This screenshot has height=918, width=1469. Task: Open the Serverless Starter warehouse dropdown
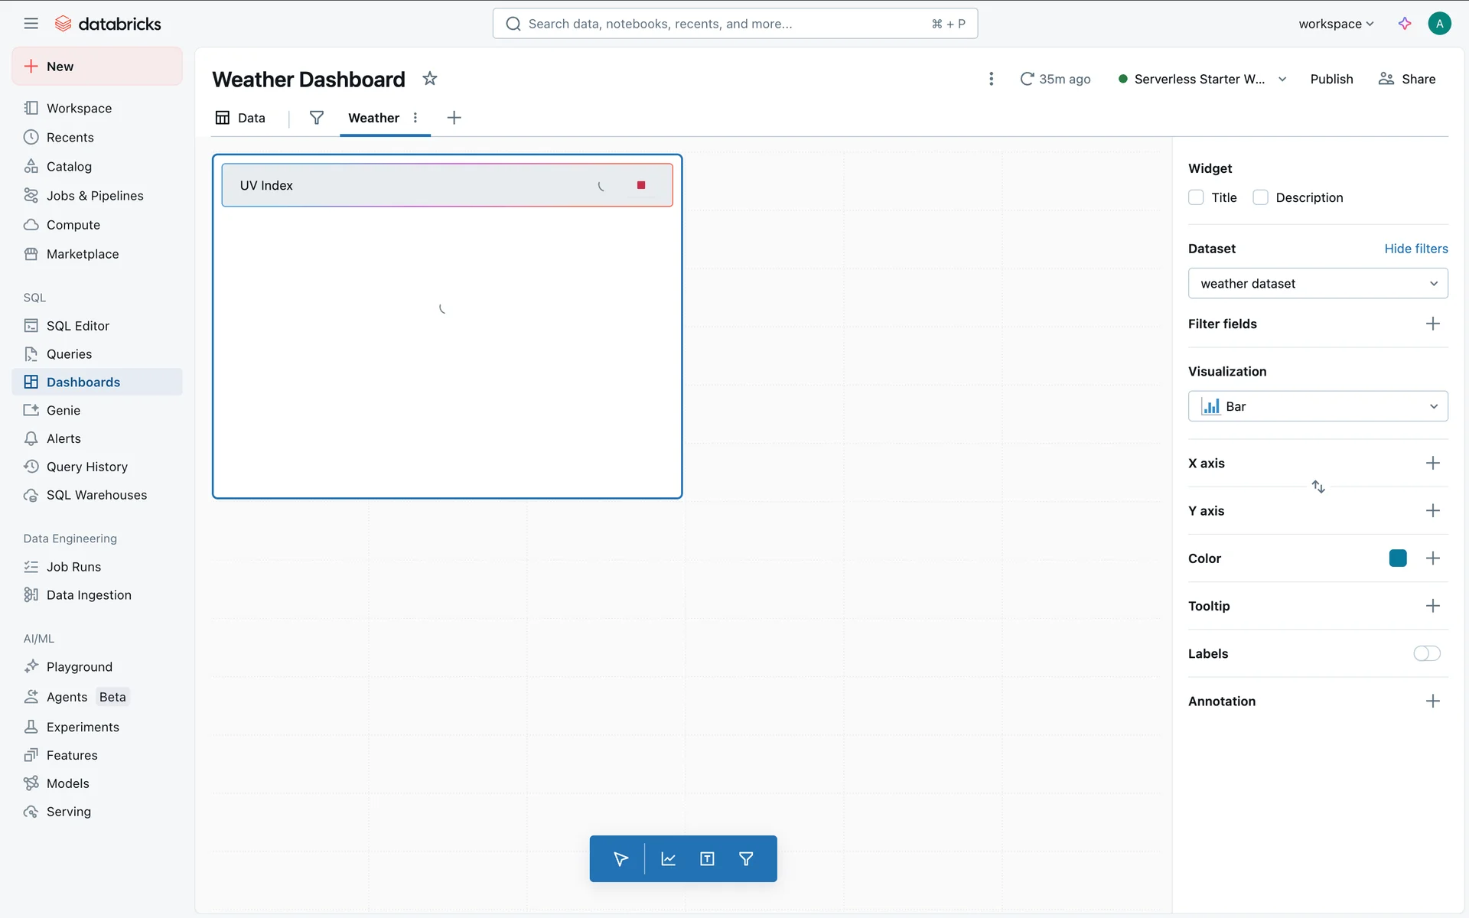point(1283,79)
